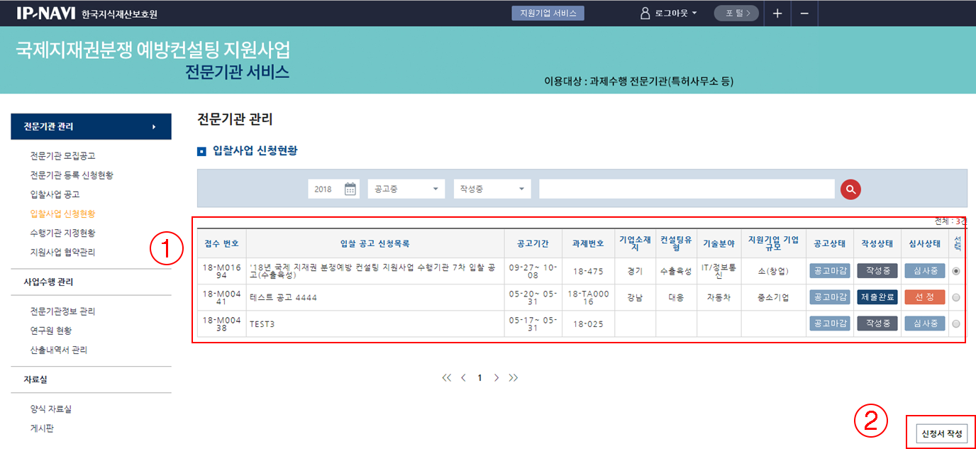The height and width of the screenshot is (449, 976).
Task: Click the red search magnifier icon
Action: [x=850, y=189]
